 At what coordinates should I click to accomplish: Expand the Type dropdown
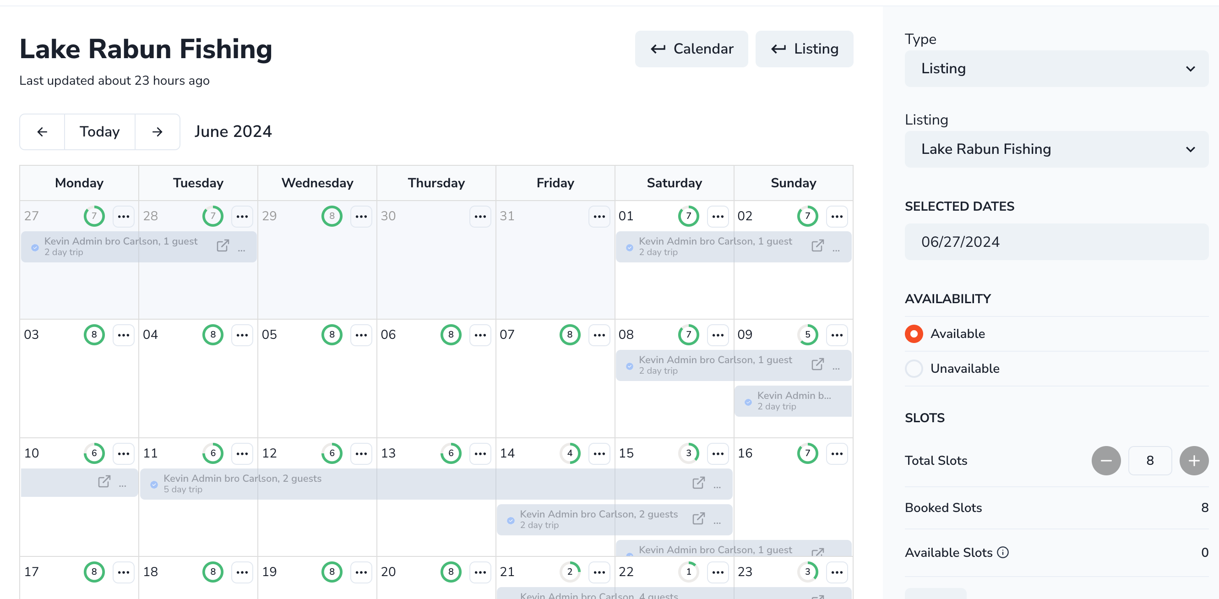[1056, 69]
